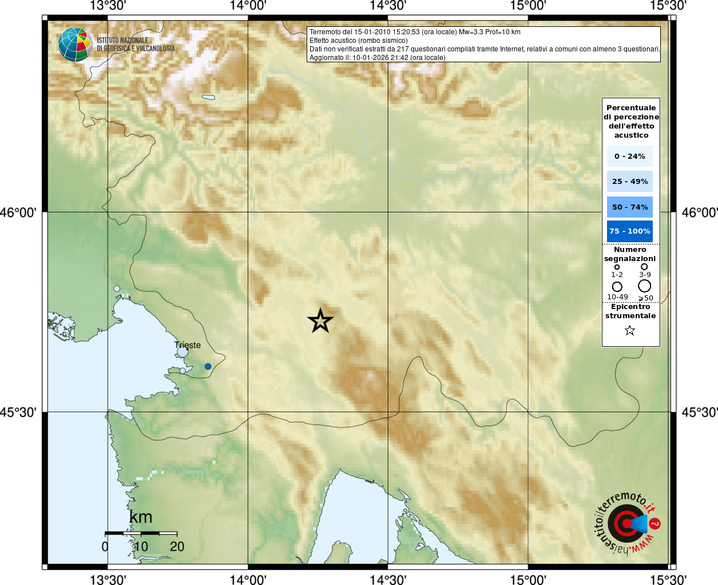
Task: Click the legend circle above the 3-9 label
Action: (x=644, y=267)
